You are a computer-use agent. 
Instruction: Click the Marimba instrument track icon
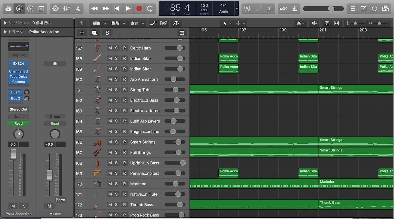coord(97,184)
